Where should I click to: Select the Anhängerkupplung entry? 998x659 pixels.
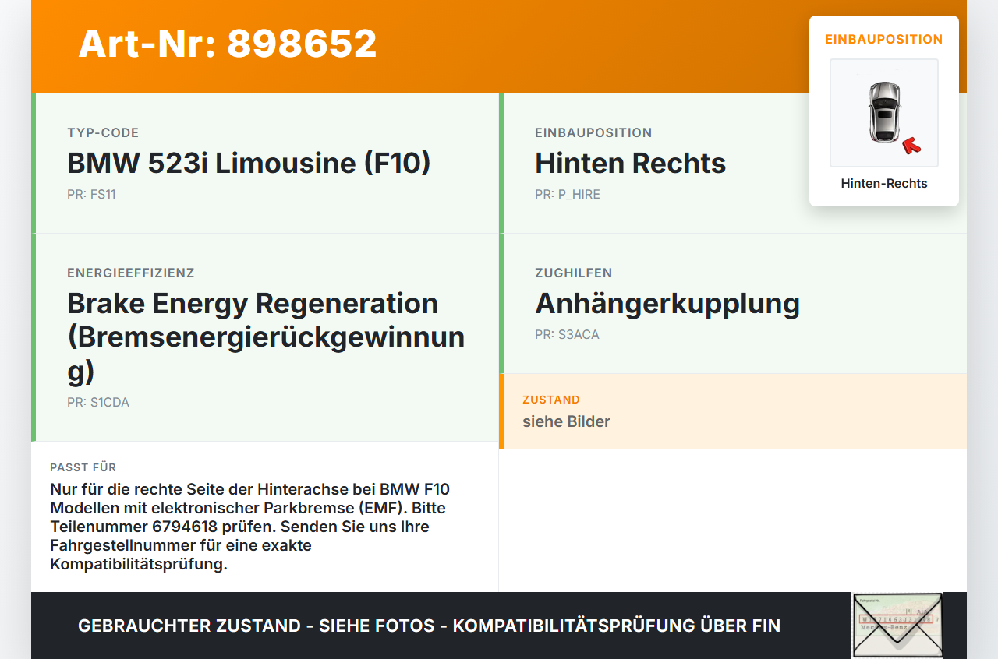coord(667,303)
